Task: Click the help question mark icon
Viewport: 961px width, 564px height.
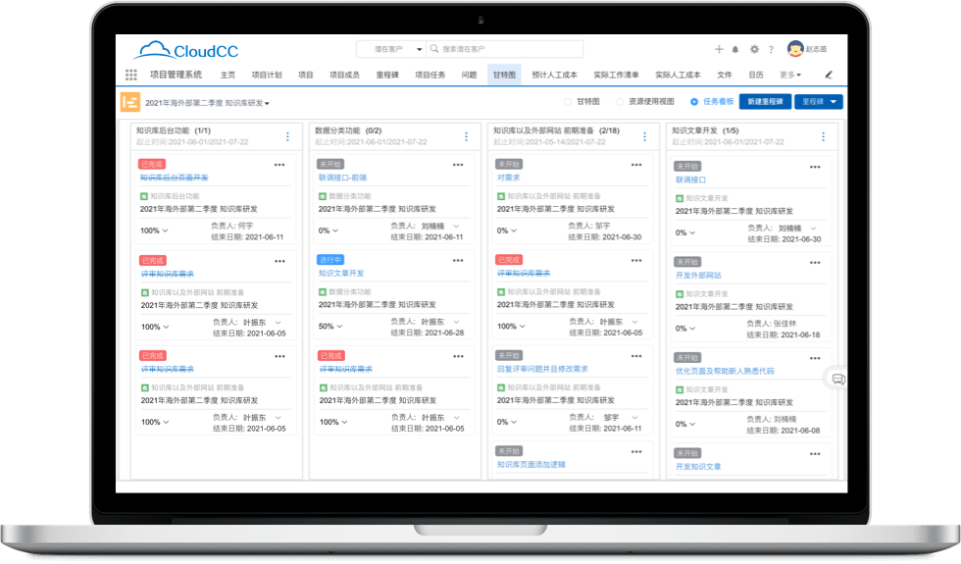Action: coord(772,49)
